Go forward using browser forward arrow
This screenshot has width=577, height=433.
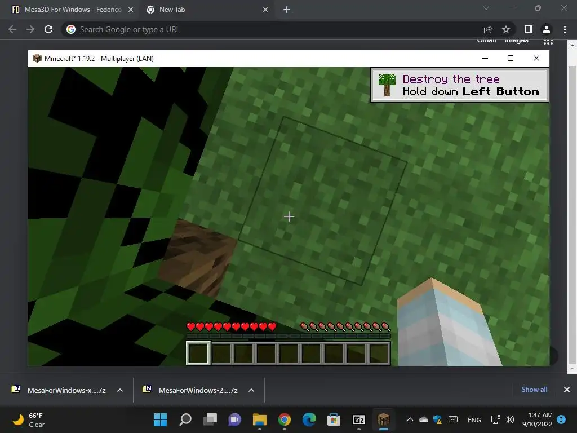30,29
